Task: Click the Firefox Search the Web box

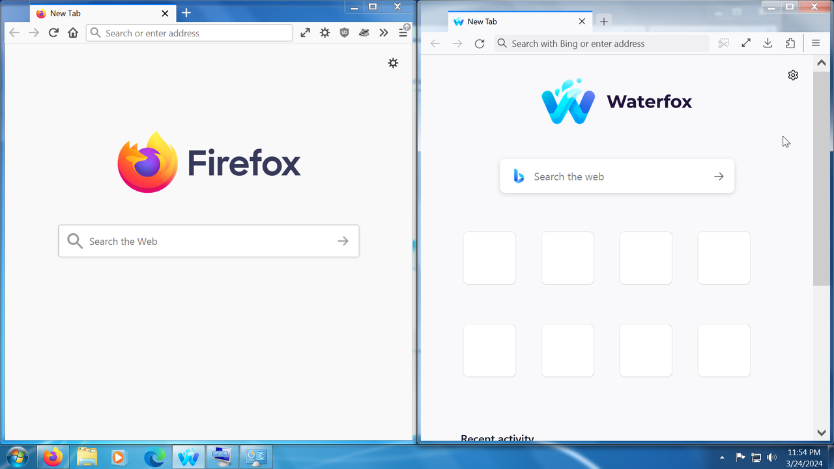Action: pyautogui.click(x=208, y=241)
